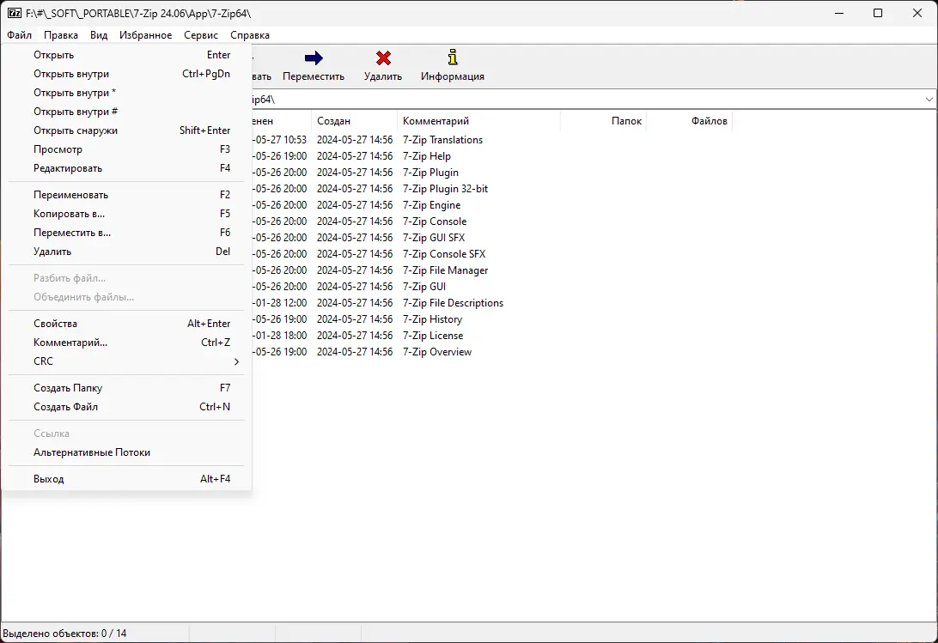Choose Переименовать menu entry
This screenshot has width=938, height=643.
tap(127, 195)
